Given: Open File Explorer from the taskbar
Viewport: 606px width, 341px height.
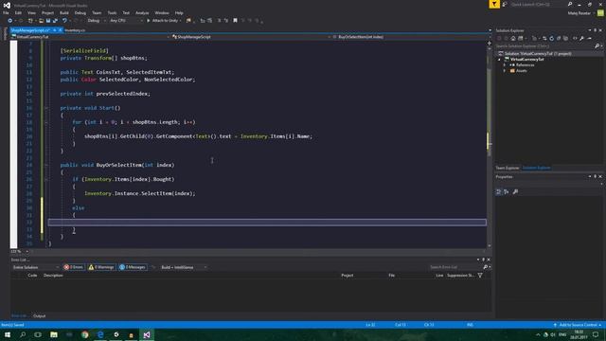Looking at the screenshot, I should click(x=54, y=334).
